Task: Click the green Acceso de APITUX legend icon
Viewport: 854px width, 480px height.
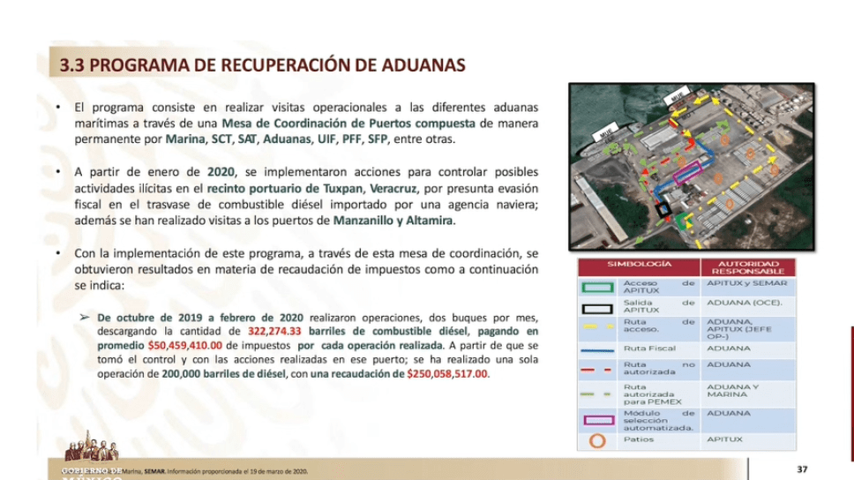Action: point(599,286)
